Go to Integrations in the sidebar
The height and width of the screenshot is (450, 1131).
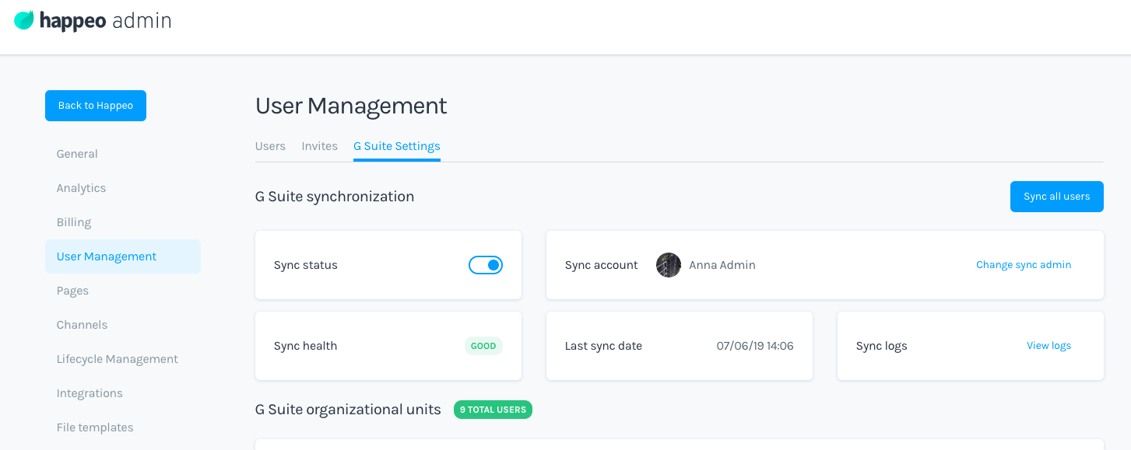pos(90,393)
